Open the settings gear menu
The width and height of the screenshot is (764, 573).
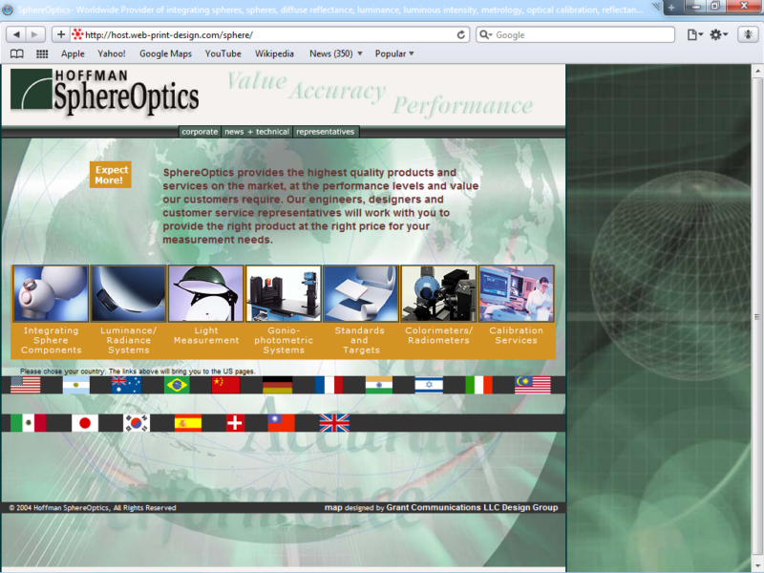718,34
